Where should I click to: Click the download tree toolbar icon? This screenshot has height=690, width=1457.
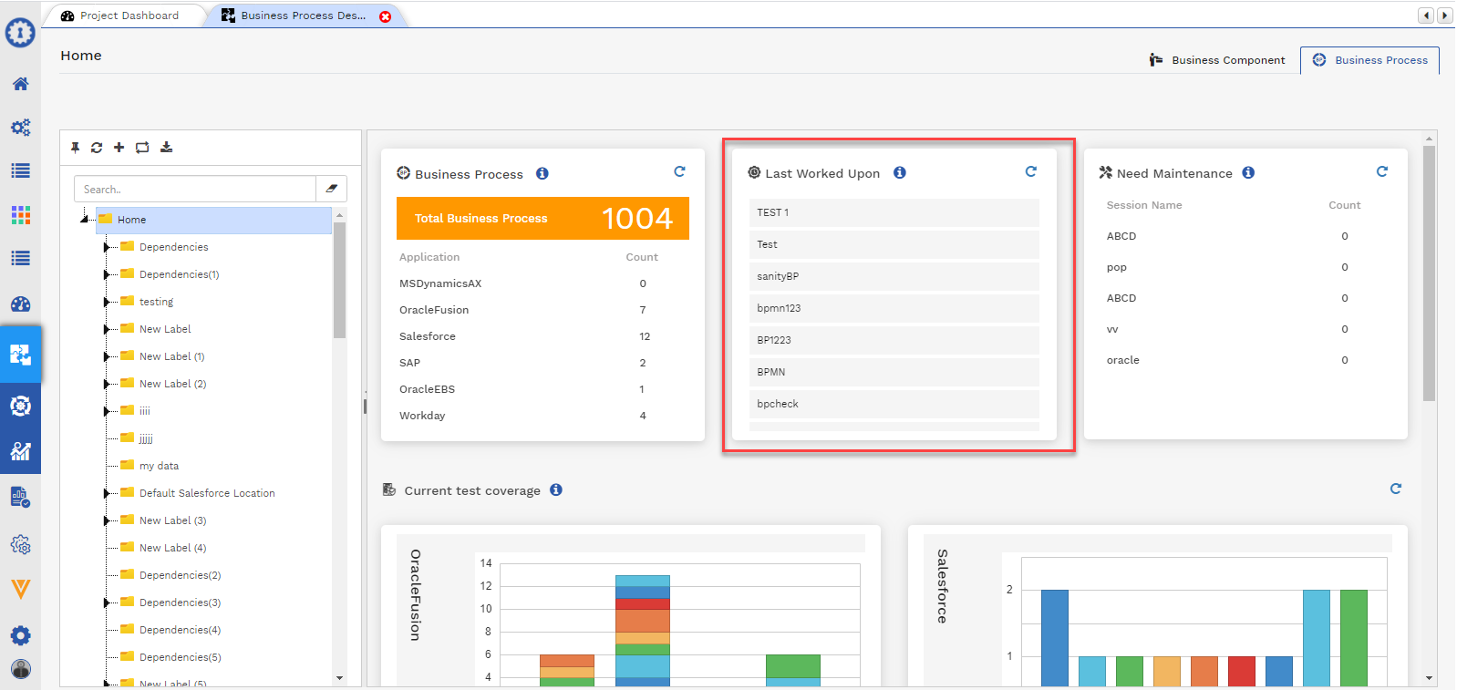click(166, 147)
